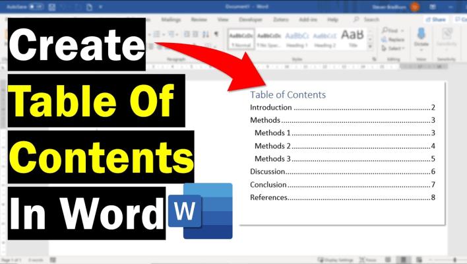Switch to Print Layout view icon

coord(403,260)
